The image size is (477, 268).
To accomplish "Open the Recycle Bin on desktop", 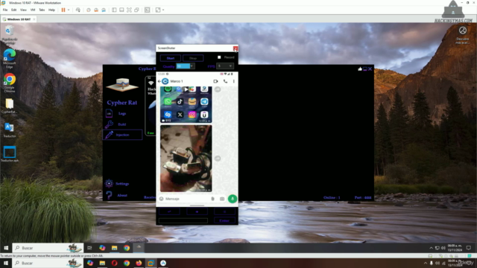I will (10, 35).
